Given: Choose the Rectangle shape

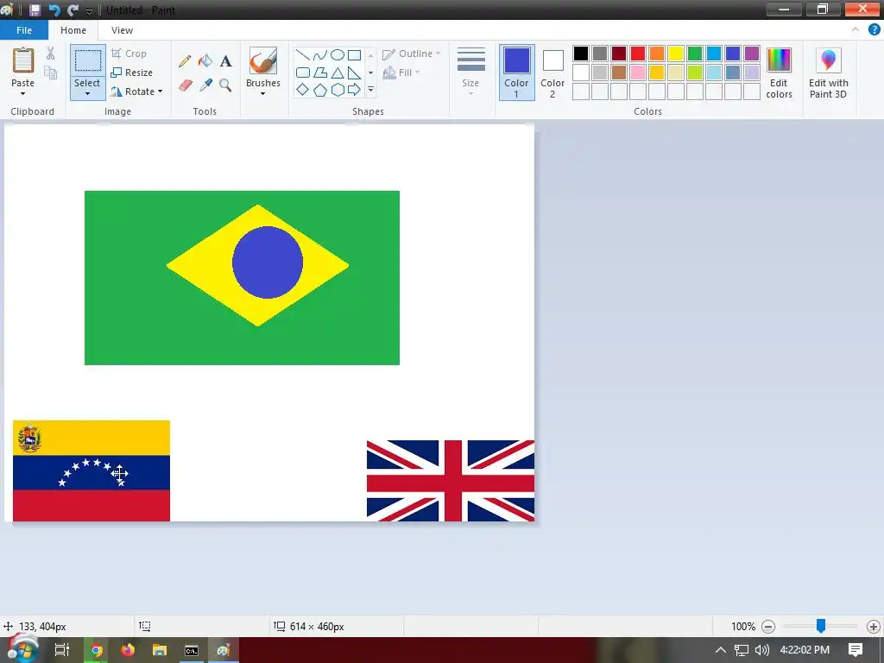Looking at the screenshot, I should pyautogui.click(x=354, y=54).
